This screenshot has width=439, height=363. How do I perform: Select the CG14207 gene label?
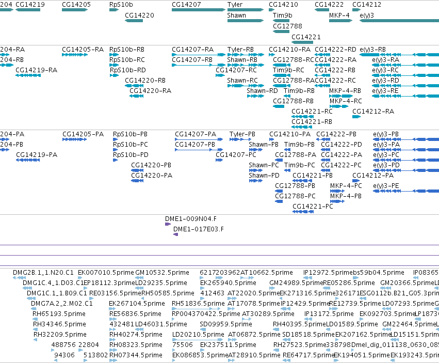tap(186, 5)
